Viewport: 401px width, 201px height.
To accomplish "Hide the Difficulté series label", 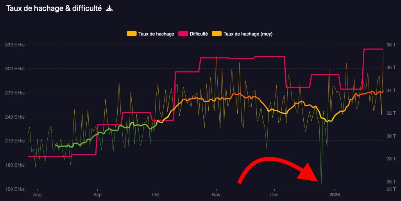I will pos(199,34).
